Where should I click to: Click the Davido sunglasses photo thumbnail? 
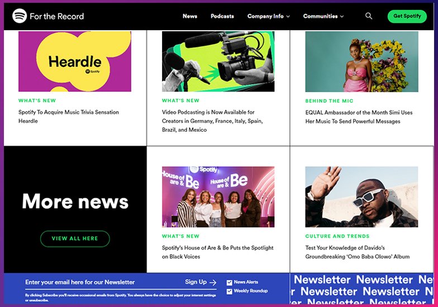click(x=361, y=196)
